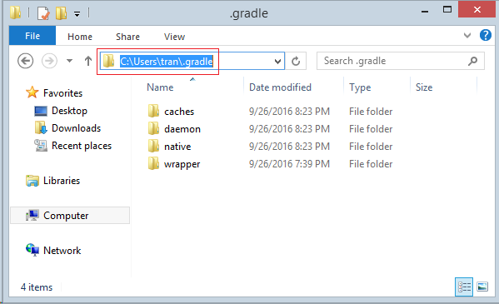Screen dimensions: 499x304
Task: Click the Forward navigation arrow
Action: 49,61
